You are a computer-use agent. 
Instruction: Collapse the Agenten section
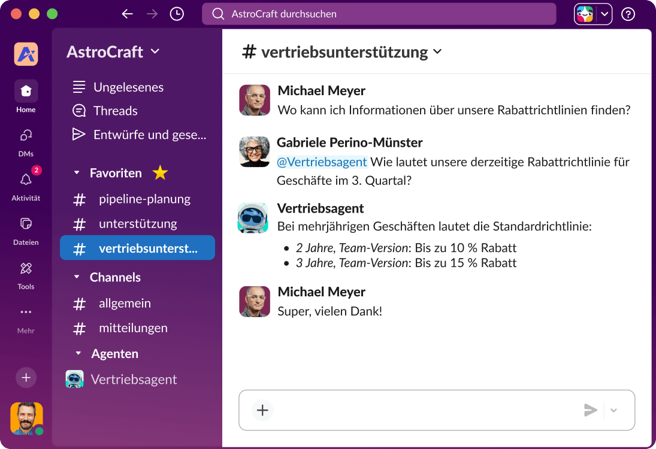pos(78,353)
